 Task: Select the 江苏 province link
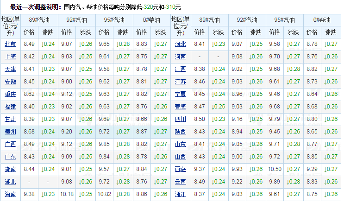pos(180,82)
